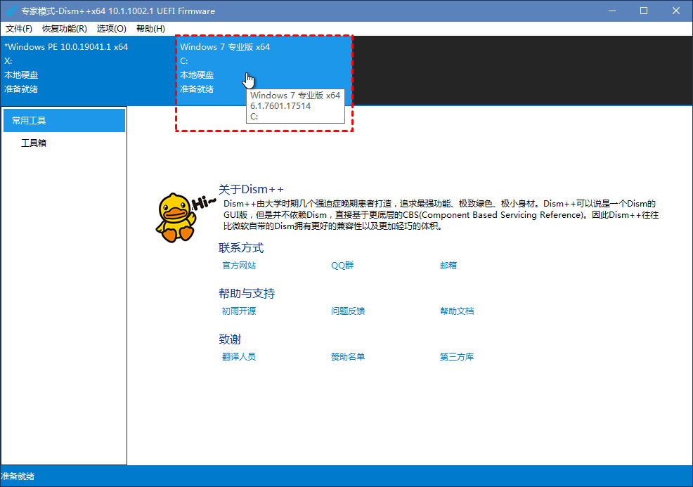
Task: Open the 赞助名单 link
Action: (x=348, y=356)
